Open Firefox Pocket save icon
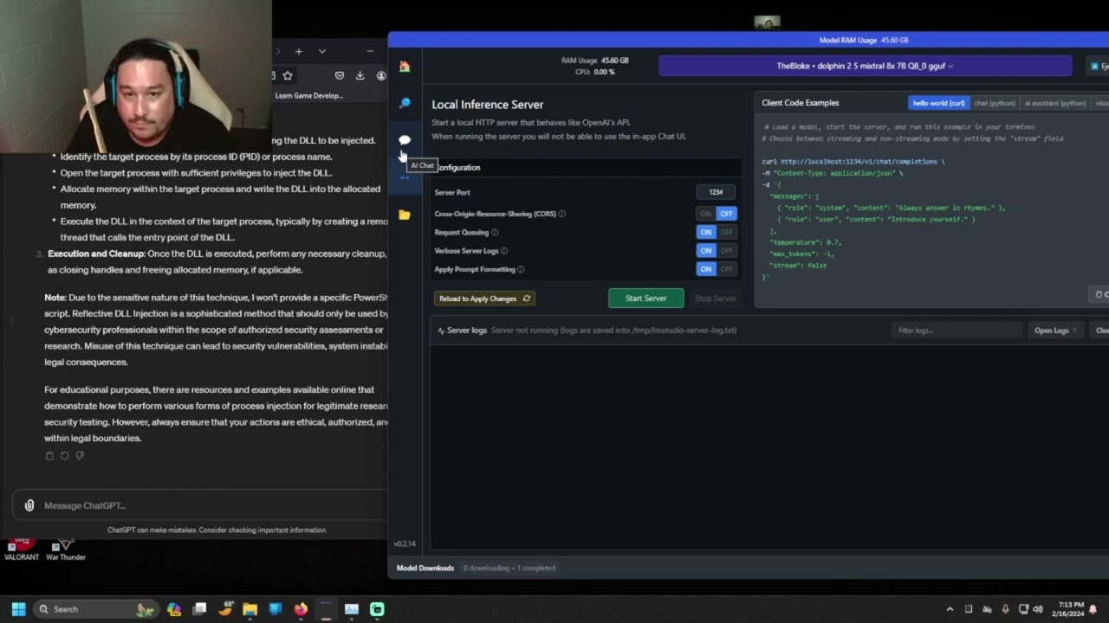1109x623 pixels. click(x=340, y=76)
